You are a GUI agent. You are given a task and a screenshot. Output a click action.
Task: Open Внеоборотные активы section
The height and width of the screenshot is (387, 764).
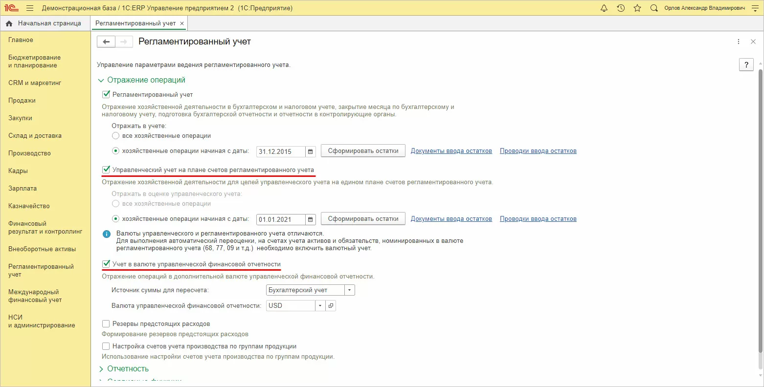click(42, 249)
